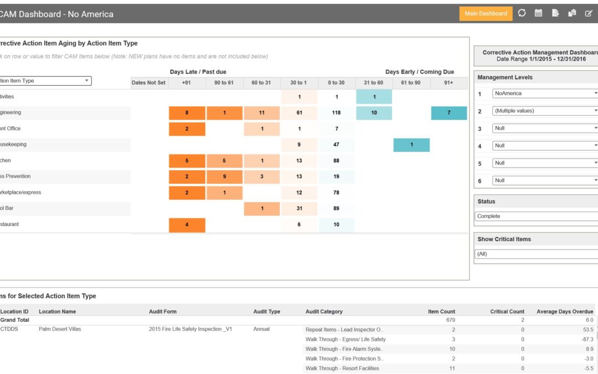
Task: Open the calendar date picker icon
Action: click(538, 13)
